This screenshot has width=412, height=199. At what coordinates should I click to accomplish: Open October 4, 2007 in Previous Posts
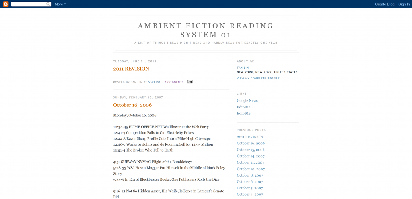pyautogui.click(x=250, y=194)
